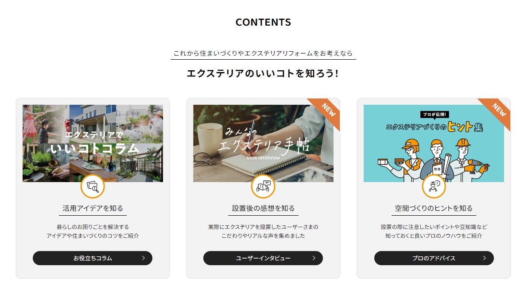Open the みんなのエクステリア手帖 banner image
524x282 pixels.
(x=263, y=143)
